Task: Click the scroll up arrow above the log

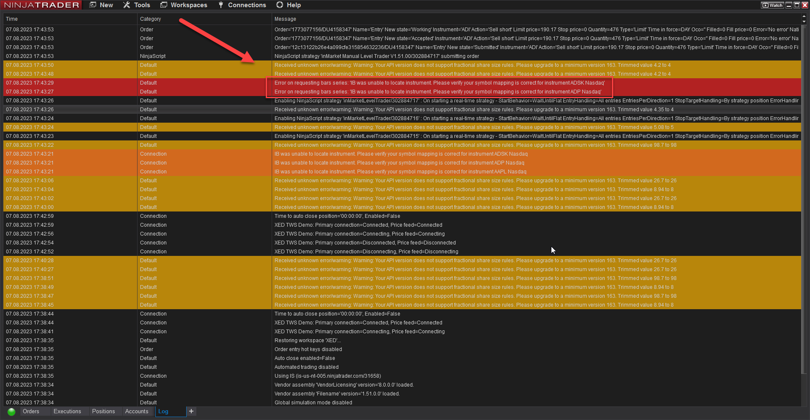Action: tap(804, 16)
